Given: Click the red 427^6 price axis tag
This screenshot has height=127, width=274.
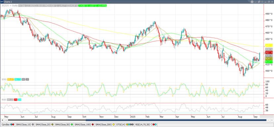Looking at the screenshot, I should pos(269,52).
